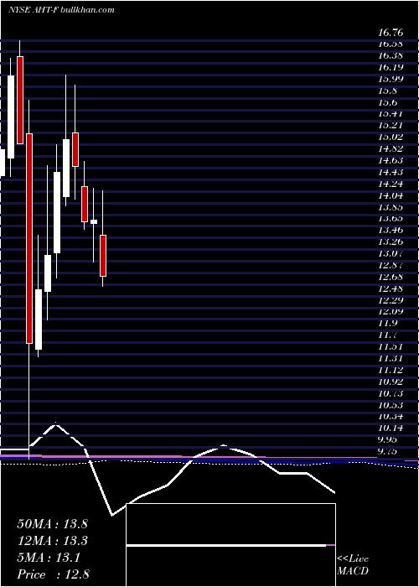The height and width of the screenshot is (587, 419).
Task: Click the 13.46 price axis label
Action: [391, 231]
